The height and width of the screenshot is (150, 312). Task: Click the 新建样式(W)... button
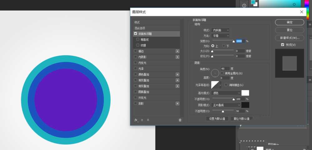click(x=290, y=38)
